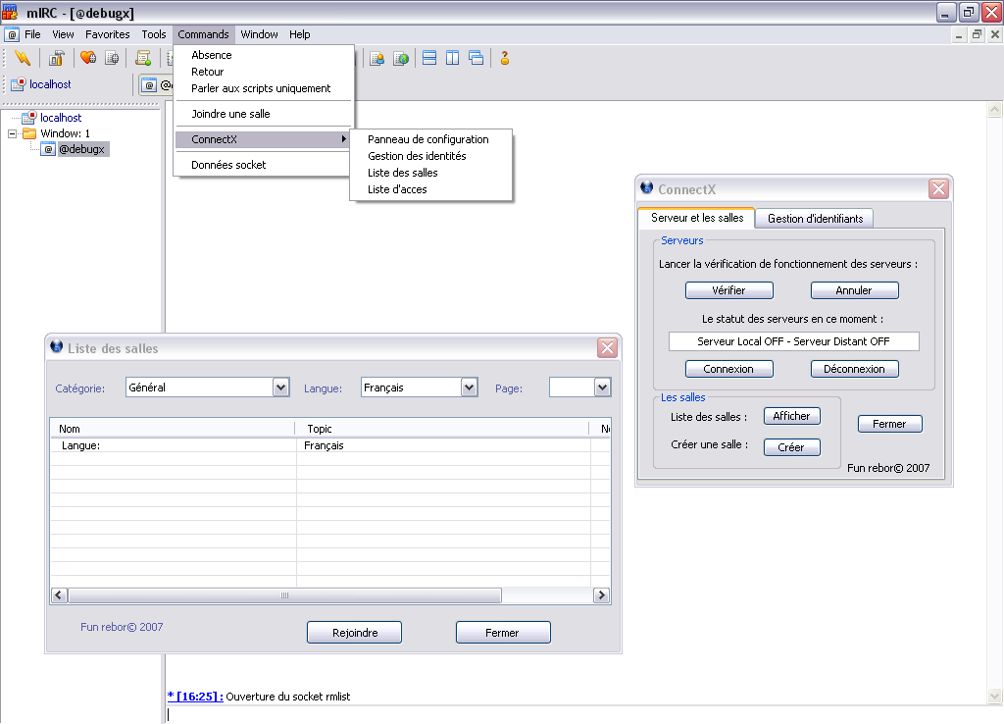1004x724 pixels.
Task: Cascade windows using the toolbar icon
Action: tap(477, 58)
